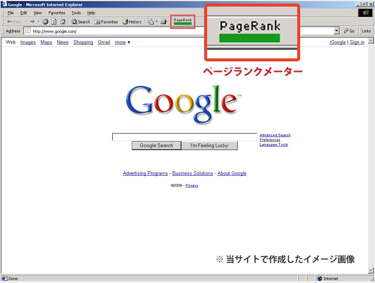
Task: Open the address bar dropdown list
Action: [x=337, y=31]
